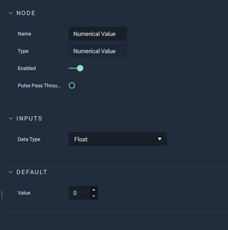Collapse the DEFAULT section chevron
This screenshot has height=230, width=228.
point(10,172)
